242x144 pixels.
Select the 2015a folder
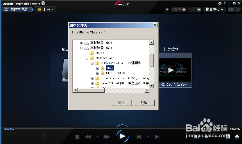(x=100, y=53)
